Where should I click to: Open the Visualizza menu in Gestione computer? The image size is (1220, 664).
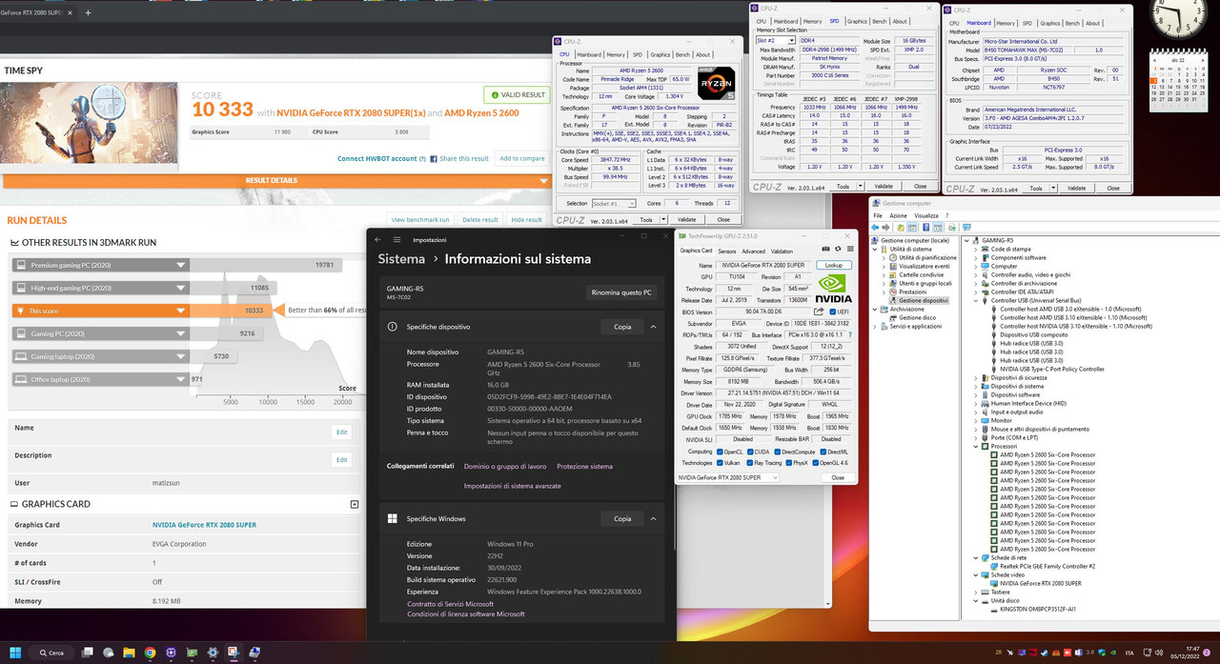coord(925,216)
